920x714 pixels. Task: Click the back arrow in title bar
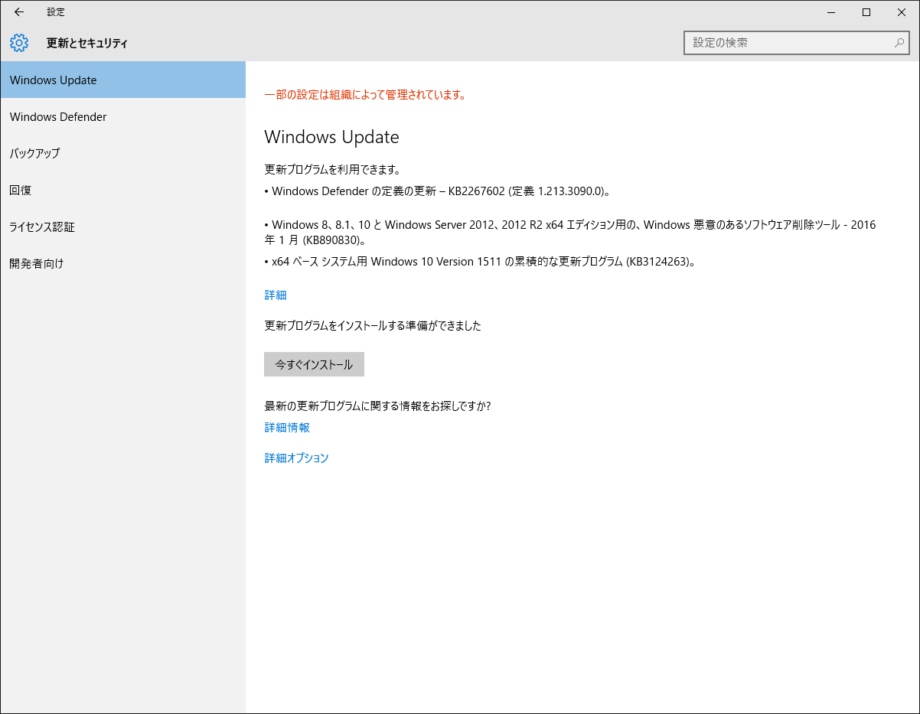[x=19, y=12]
